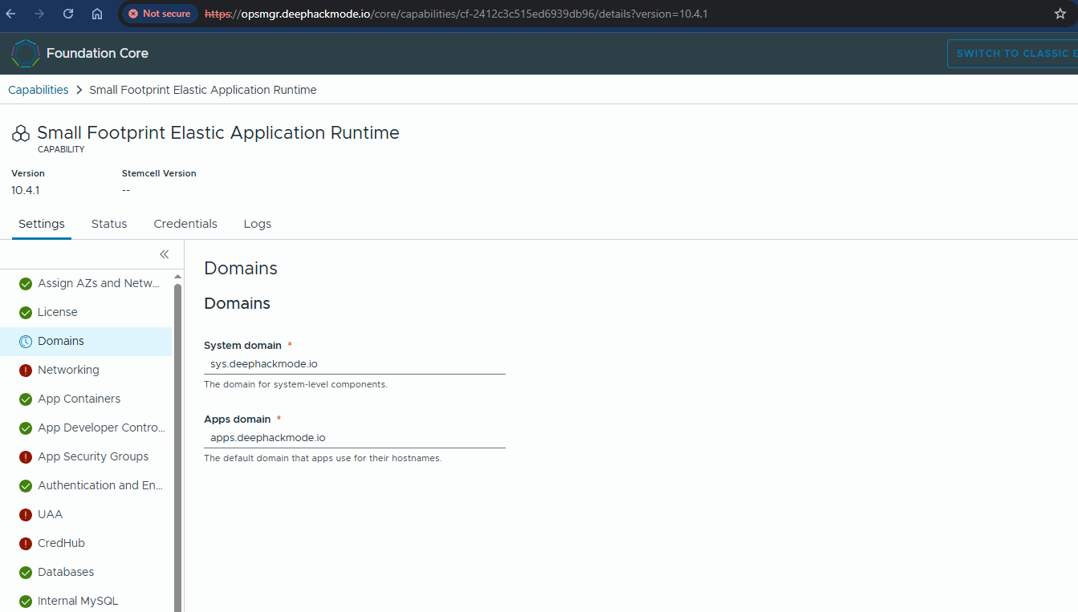Click the System domain description text
Viewport: 1078px width, 612px height.
(x=295, y=384)
